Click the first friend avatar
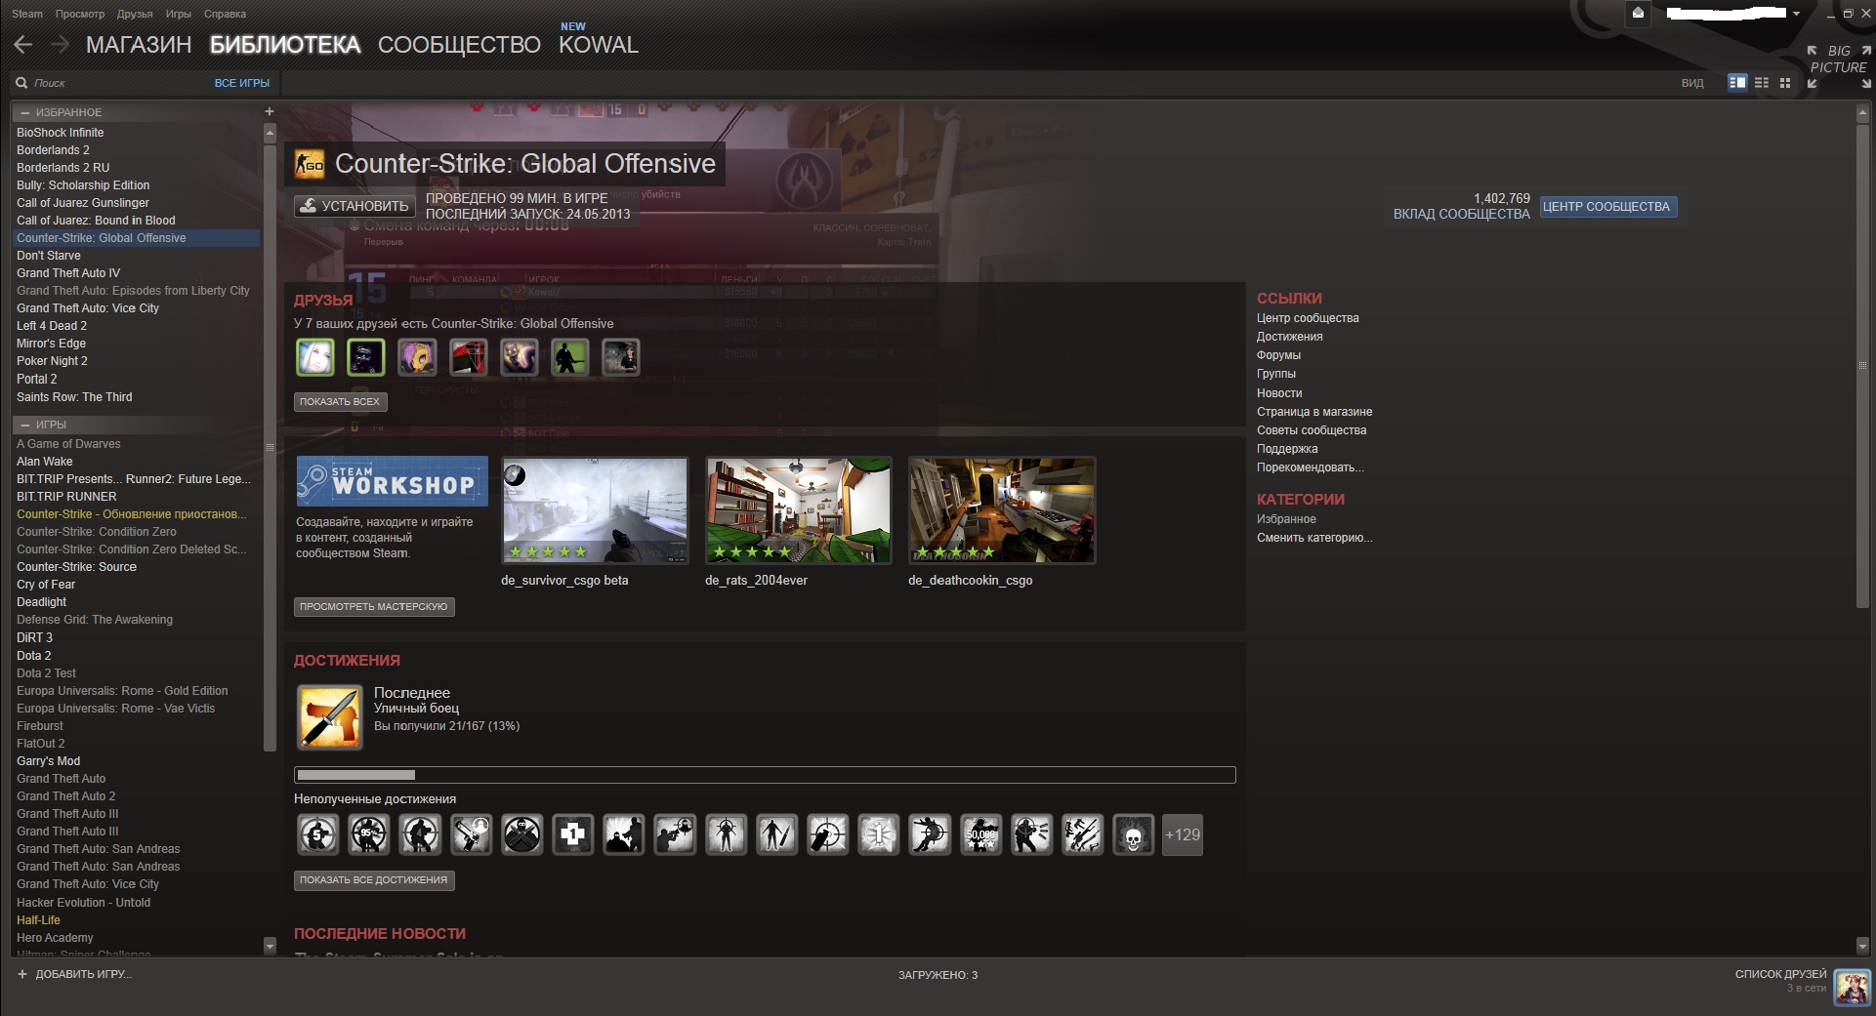 pyautogui.click(x=315, y=357)
